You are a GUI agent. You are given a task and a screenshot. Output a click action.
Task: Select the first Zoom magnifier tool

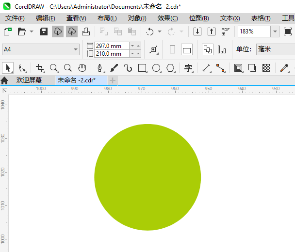point(54,68)
